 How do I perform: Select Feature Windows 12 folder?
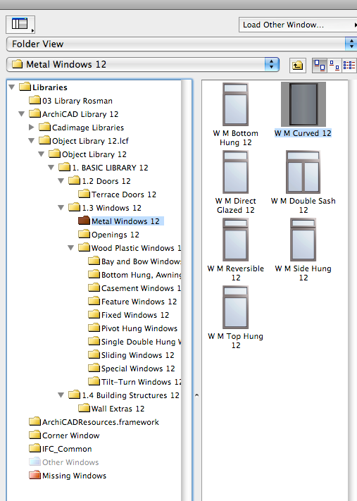click(132, 302)
